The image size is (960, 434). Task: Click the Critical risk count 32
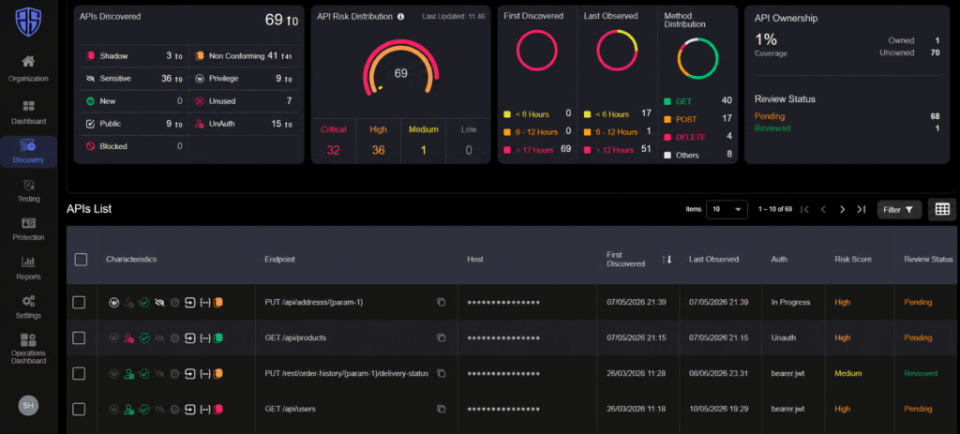[x=333, y=150]
